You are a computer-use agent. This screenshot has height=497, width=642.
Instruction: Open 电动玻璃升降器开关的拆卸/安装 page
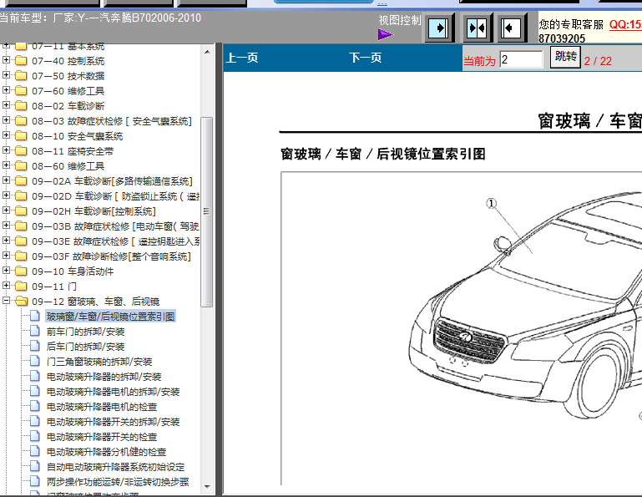[x=113, y=422]
